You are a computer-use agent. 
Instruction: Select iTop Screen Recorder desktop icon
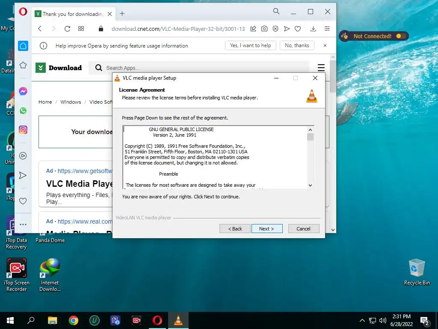17,275
